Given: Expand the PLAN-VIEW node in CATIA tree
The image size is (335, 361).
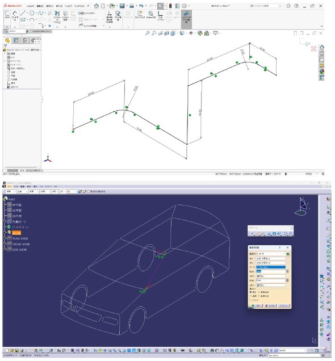Looking at the screenshot, I should click(x=5, y=238).
